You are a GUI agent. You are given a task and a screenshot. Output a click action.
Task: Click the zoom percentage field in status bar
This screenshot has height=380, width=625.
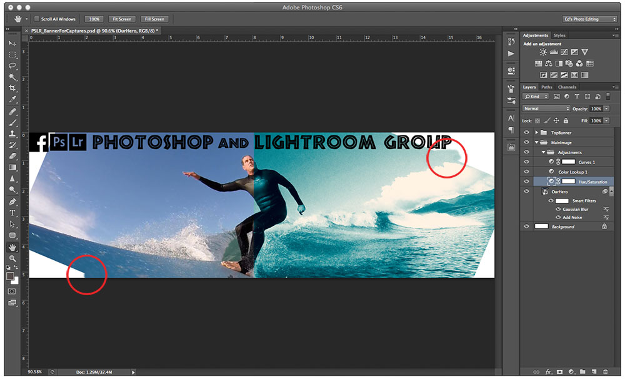pos(34,372)
